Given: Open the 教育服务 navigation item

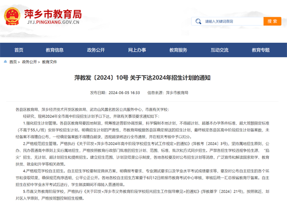Looking at the screenshot, I should tap(178, 50).
